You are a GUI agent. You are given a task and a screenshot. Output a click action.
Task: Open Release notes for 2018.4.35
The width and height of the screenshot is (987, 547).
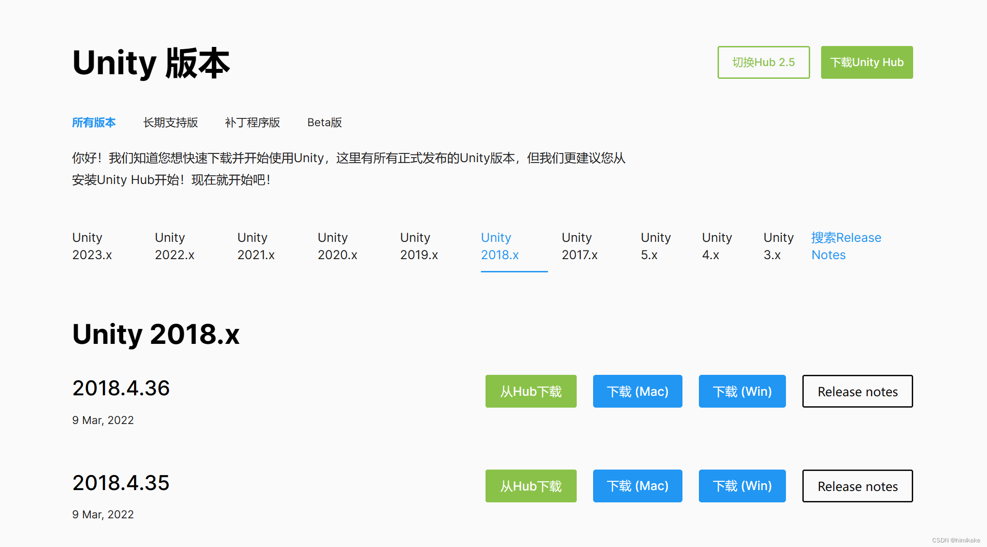(x=857, y=486)
